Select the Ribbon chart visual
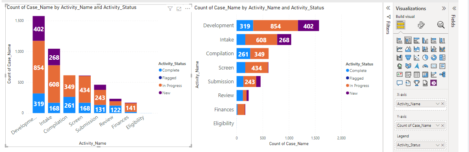Viewport: 469px width, 152px height. (442, 49)
